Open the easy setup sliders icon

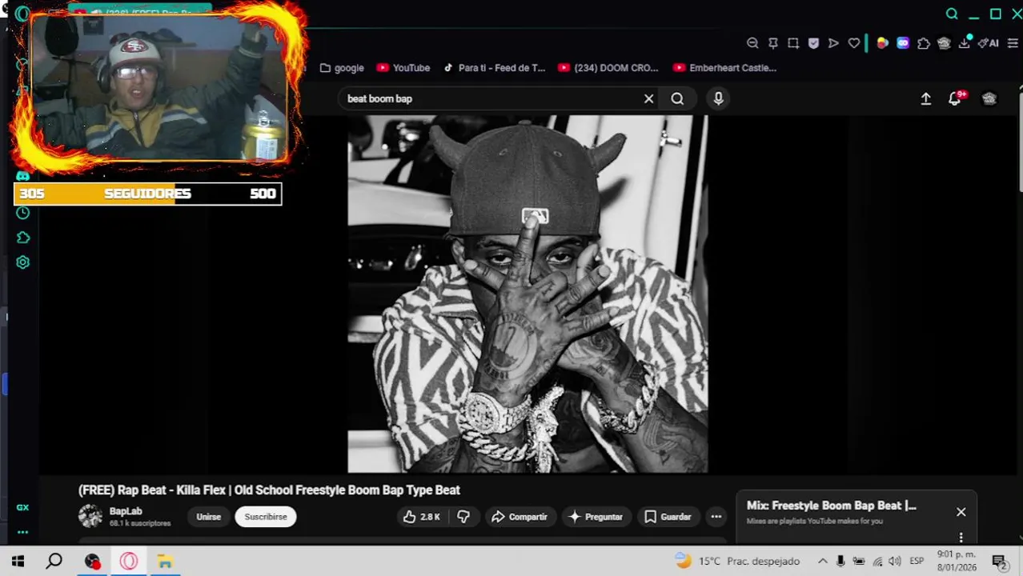(1013, 43)
